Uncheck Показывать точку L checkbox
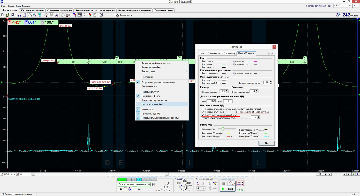The width and height of the screenshot is (360, 196). click(x=203, y=112)
